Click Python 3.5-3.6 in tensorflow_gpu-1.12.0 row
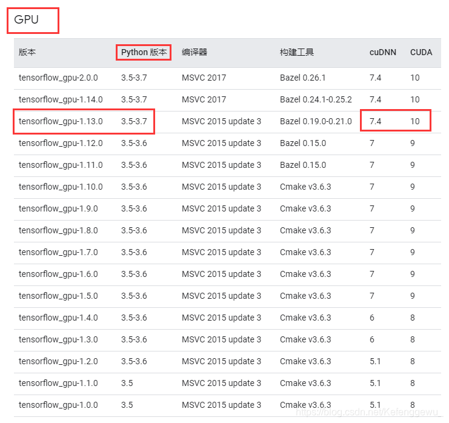 (134, 143)
